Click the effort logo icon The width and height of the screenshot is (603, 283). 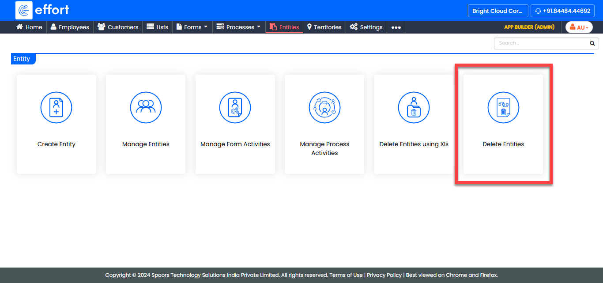24,10
